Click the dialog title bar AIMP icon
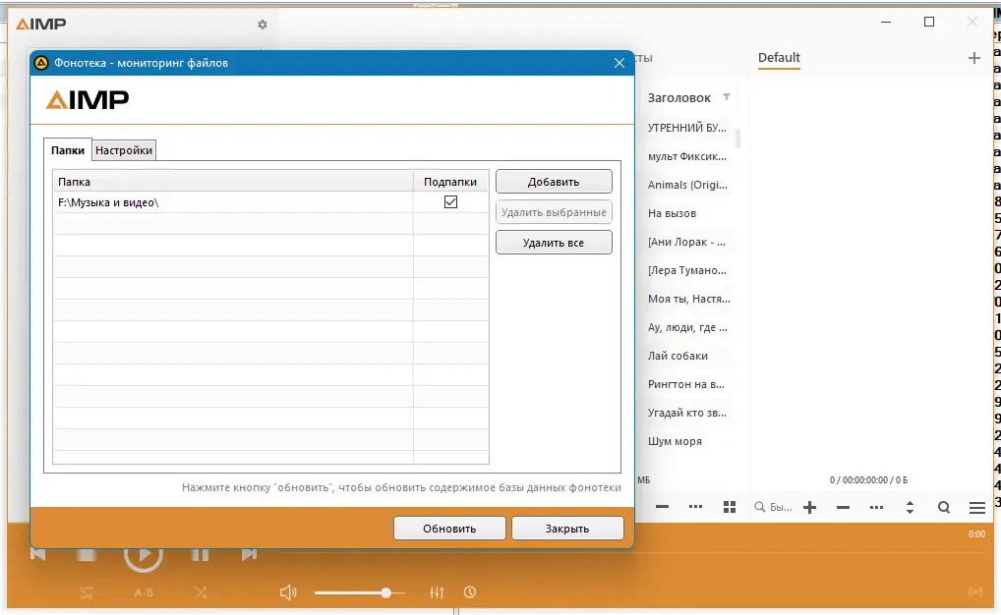The image size is (1001, 615). [x=41, y=63]
